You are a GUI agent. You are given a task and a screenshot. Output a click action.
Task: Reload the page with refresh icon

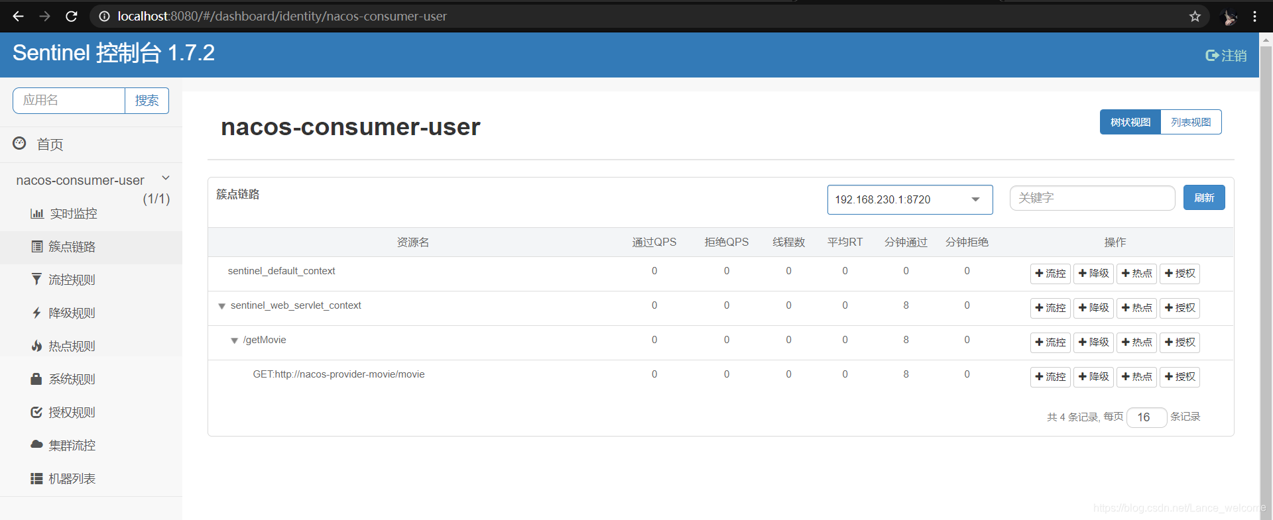71,16
